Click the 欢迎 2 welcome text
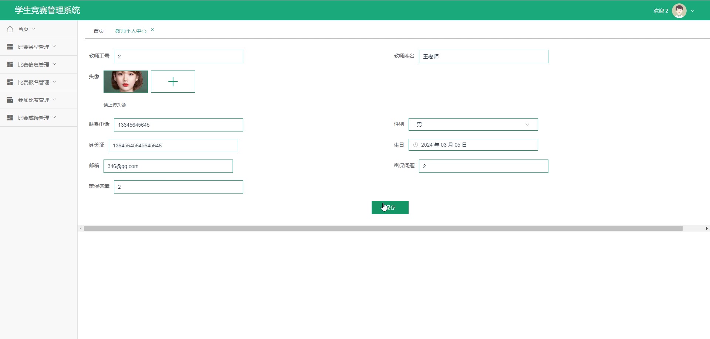 pyautogui.click(x=660, y=11)
